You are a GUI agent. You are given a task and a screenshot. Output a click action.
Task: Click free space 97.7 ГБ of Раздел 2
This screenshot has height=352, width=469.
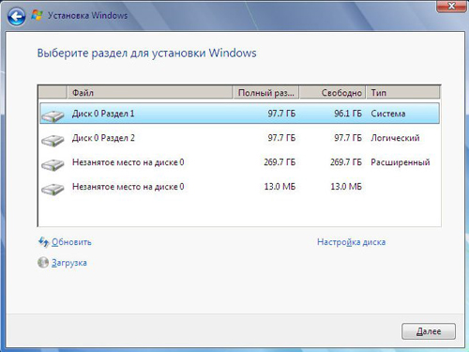click(x=348, y=138)
